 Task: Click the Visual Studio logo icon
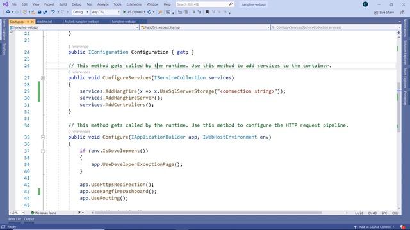6,4
